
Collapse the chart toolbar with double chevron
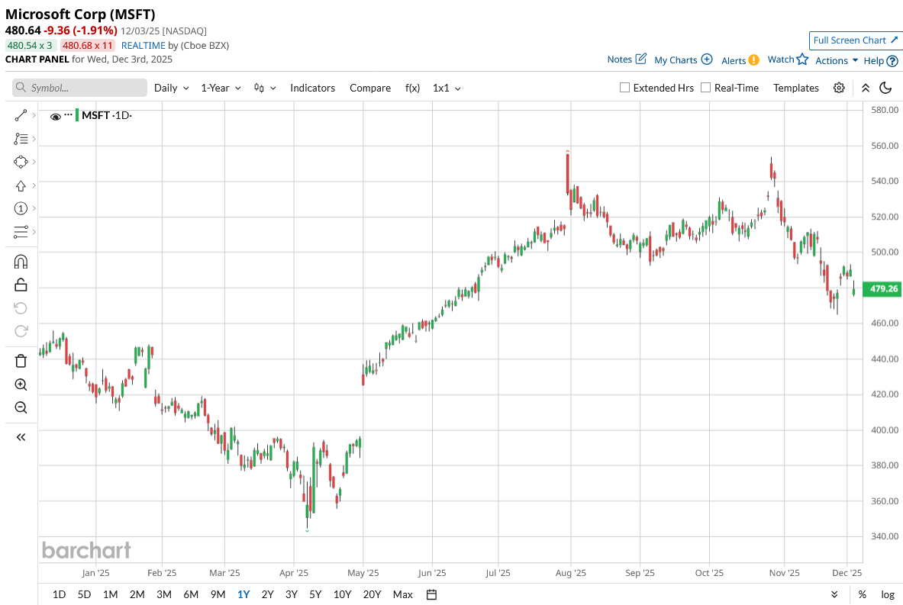coord(866,88)
